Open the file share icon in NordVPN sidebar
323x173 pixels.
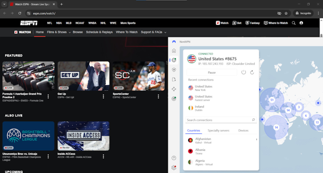(x=174, y=80)
